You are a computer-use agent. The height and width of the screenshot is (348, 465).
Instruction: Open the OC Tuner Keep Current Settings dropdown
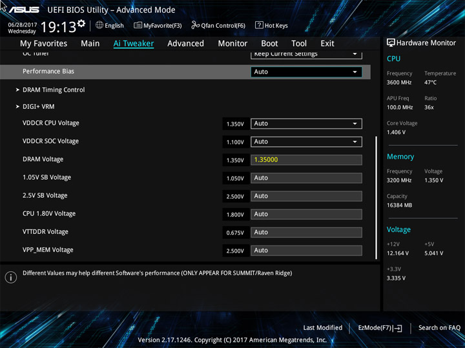pyautogui.click(x=306, y=54)
